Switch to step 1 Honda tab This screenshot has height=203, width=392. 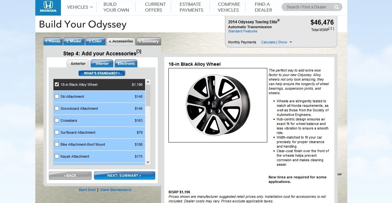click(53, 41)
